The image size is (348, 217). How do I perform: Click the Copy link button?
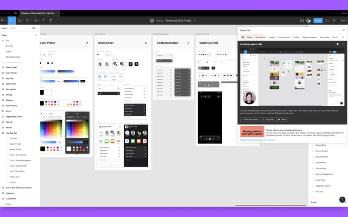click(268, 120)
